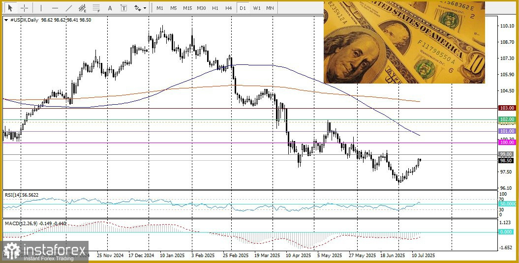This screenshot has width=519, height=263.
Task: Click the MACD(12,26,9) indicator label
Action: click(35, 224)
